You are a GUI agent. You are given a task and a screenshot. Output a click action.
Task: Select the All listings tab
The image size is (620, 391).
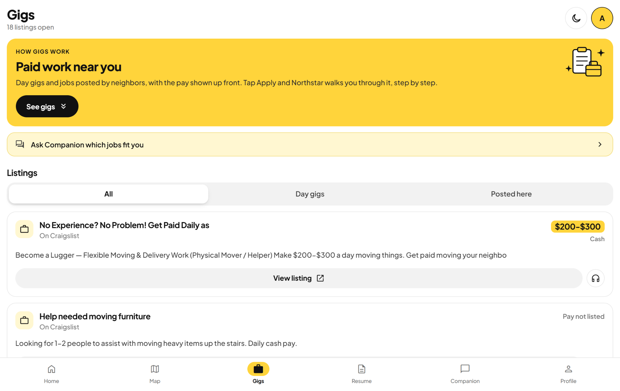[108, 194]
